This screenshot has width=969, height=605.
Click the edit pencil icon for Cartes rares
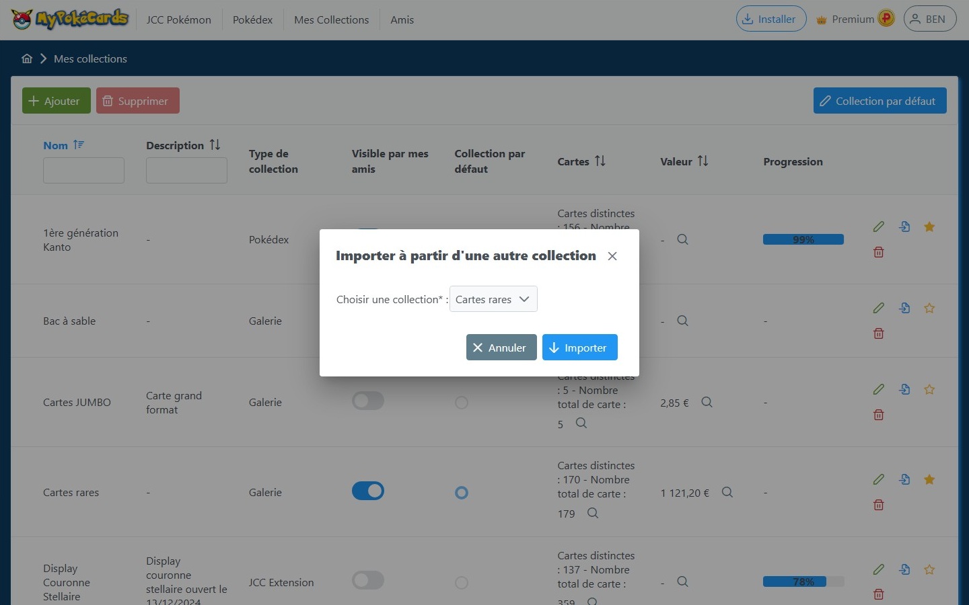(878, 479)
